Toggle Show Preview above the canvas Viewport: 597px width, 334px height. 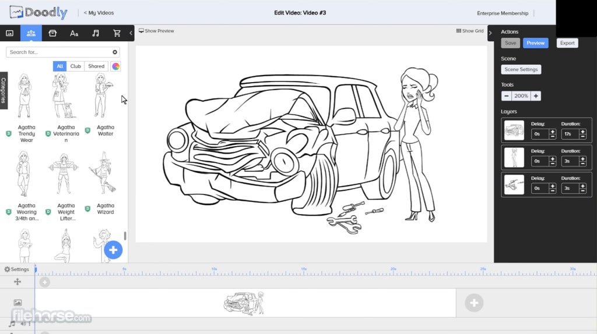click(156, 31)
